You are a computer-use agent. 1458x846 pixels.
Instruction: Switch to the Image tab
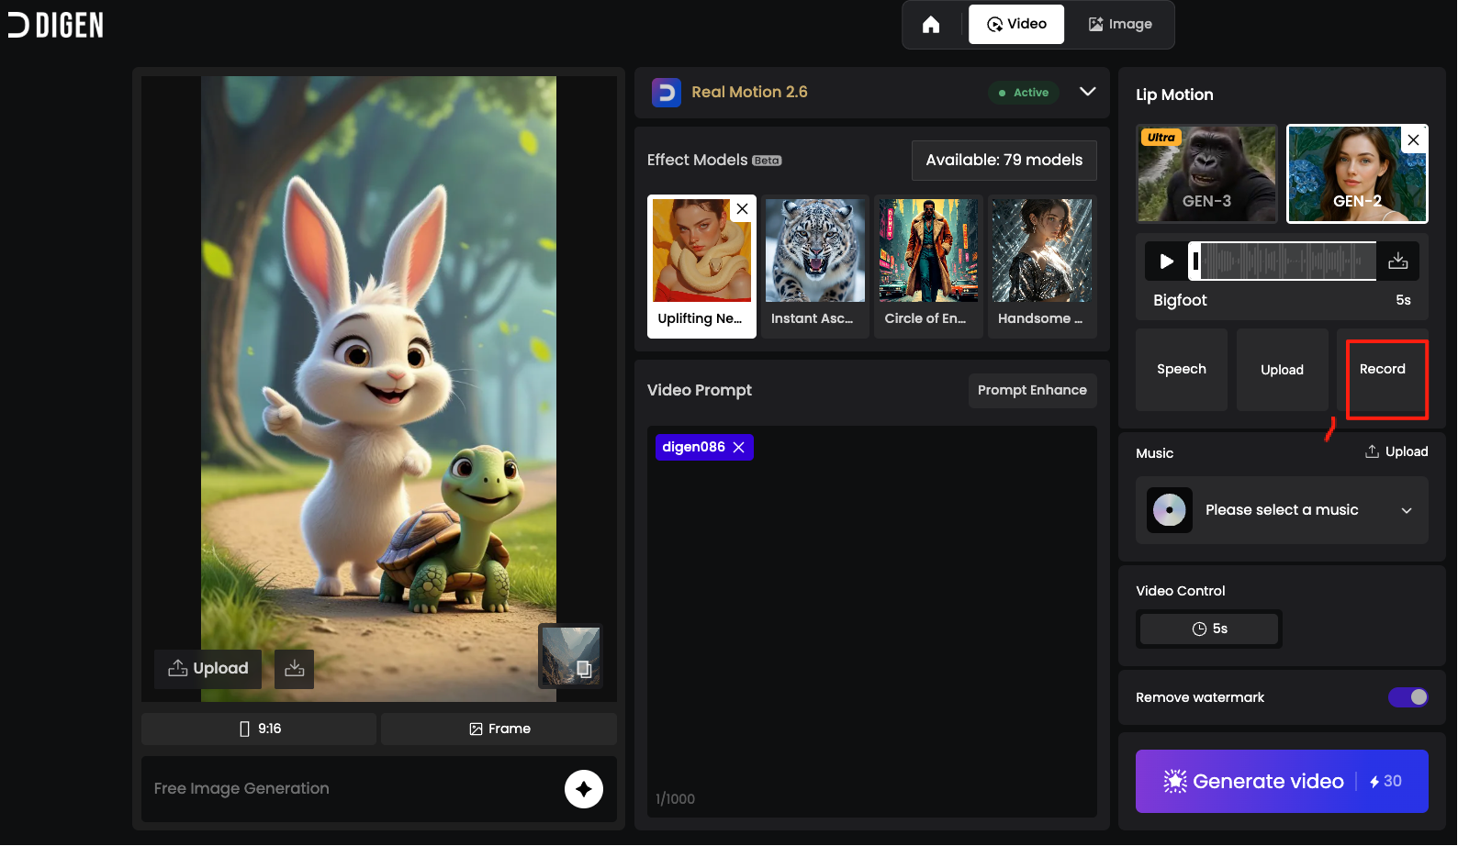click(1120, 25)
